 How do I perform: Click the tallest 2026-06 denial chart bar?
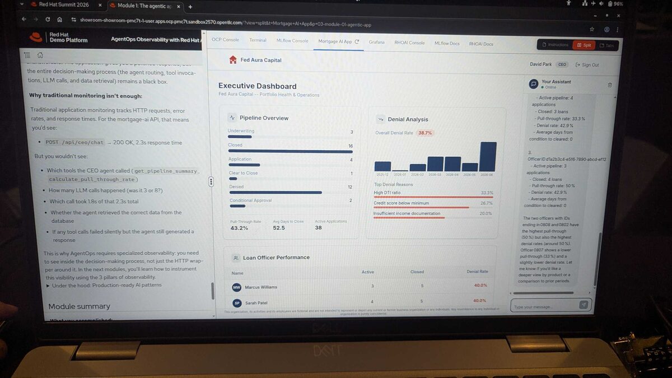point(488,156)
